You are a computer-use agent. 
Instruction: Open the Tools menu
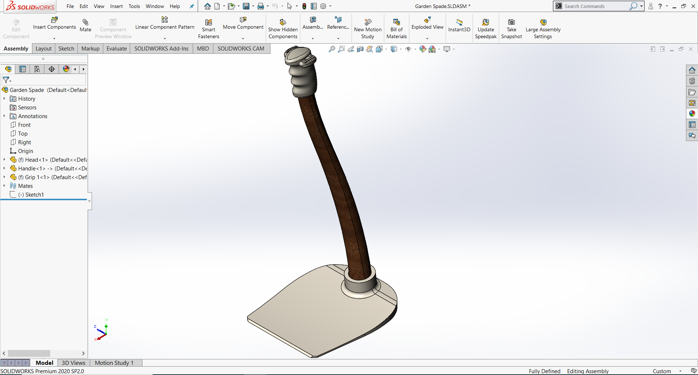tap(134, 6)
